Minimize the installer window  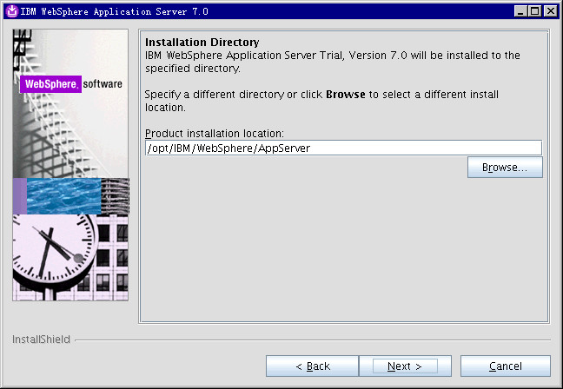pyautogui.click(x=520, y=10)
